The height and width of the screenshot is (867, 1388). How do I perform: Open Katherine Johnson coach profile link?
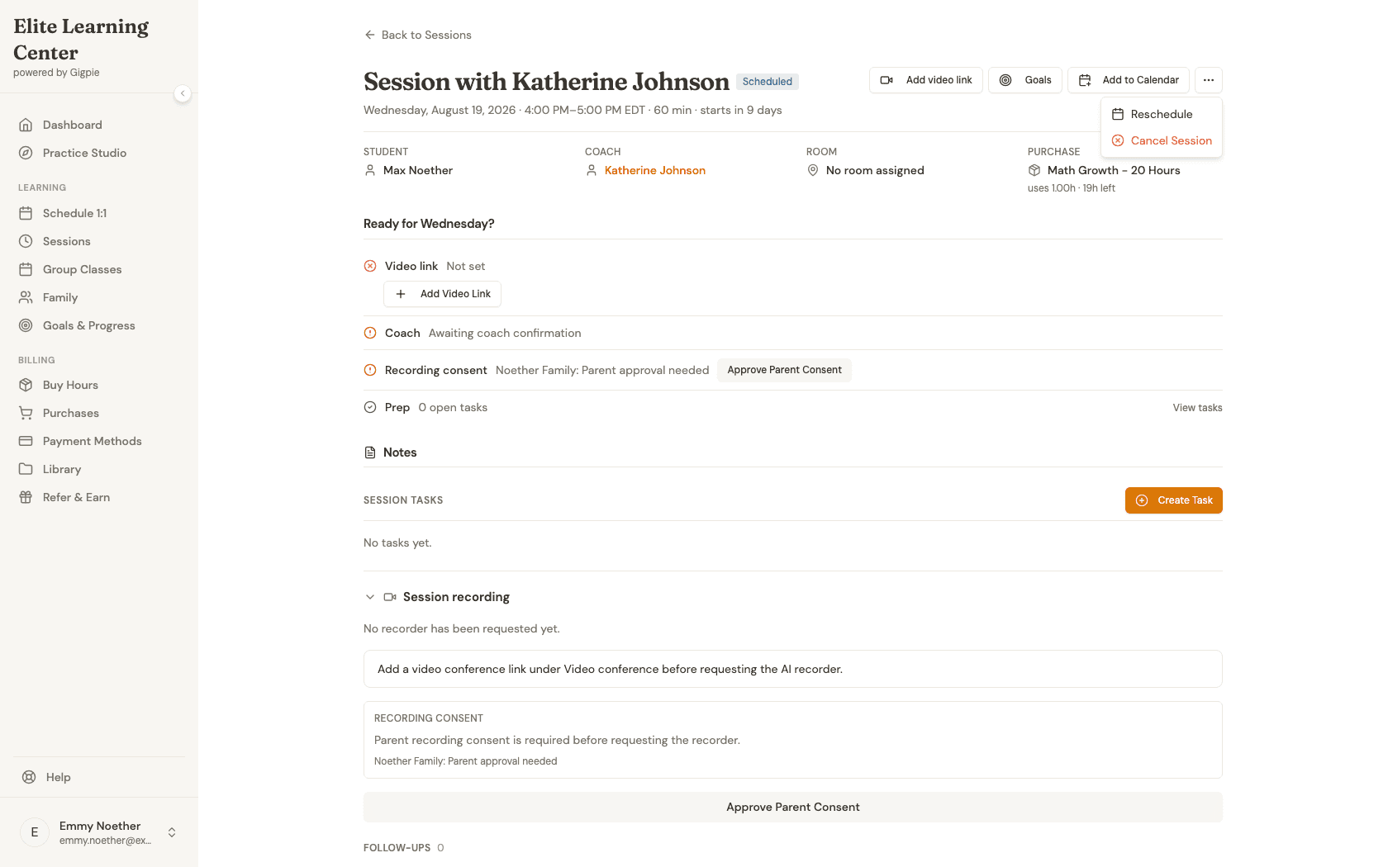click(655, 170)
